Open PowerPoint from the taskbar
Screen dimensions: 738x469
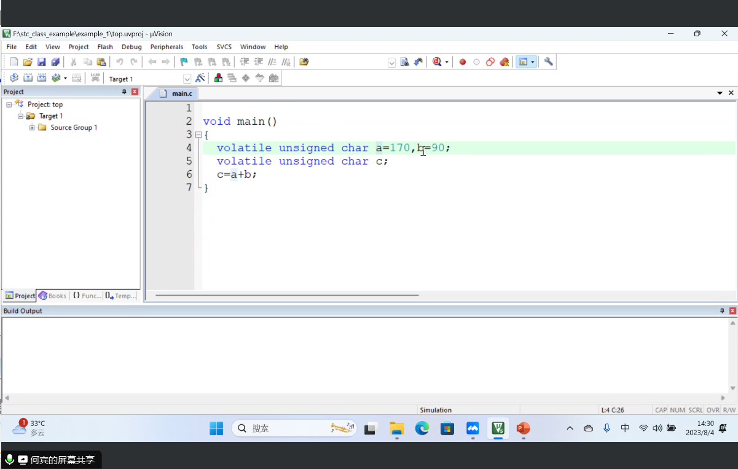click(x=523, y=428)
